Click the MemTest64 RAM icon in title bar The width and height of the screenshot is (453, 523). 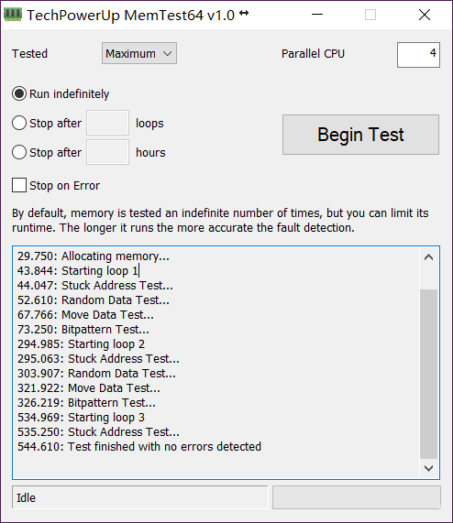pos(13,15)
